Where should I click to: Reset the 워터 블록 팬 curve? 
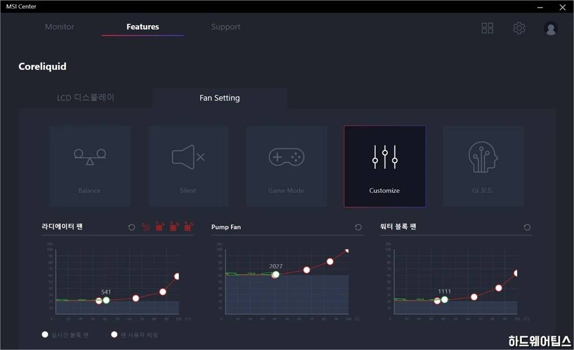[527, 227]
